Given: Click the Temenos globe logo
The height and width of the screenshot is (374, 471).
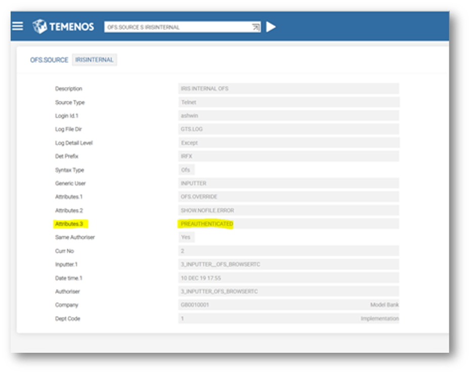Looking at the screenshot, I should point(40,27).
